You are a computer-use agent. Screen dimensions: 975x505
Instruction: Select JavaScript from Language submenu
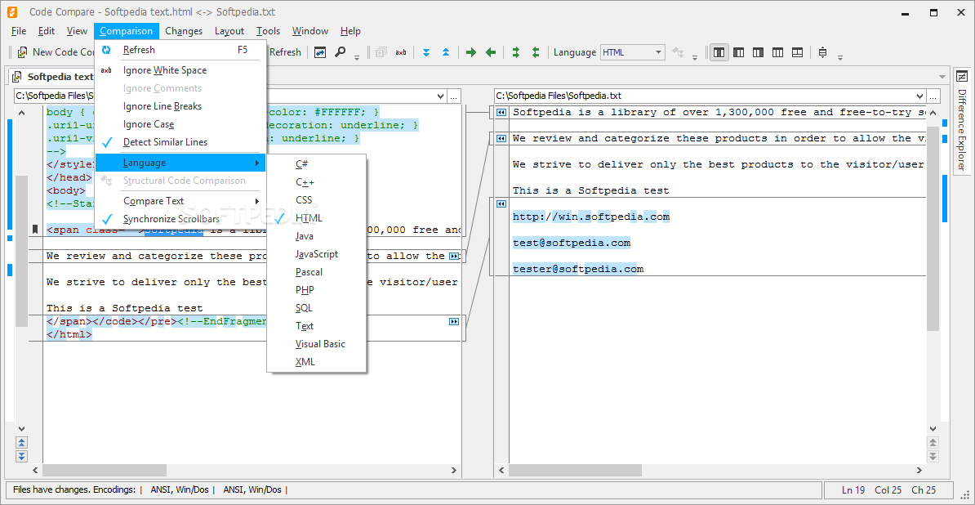[316, 254]
